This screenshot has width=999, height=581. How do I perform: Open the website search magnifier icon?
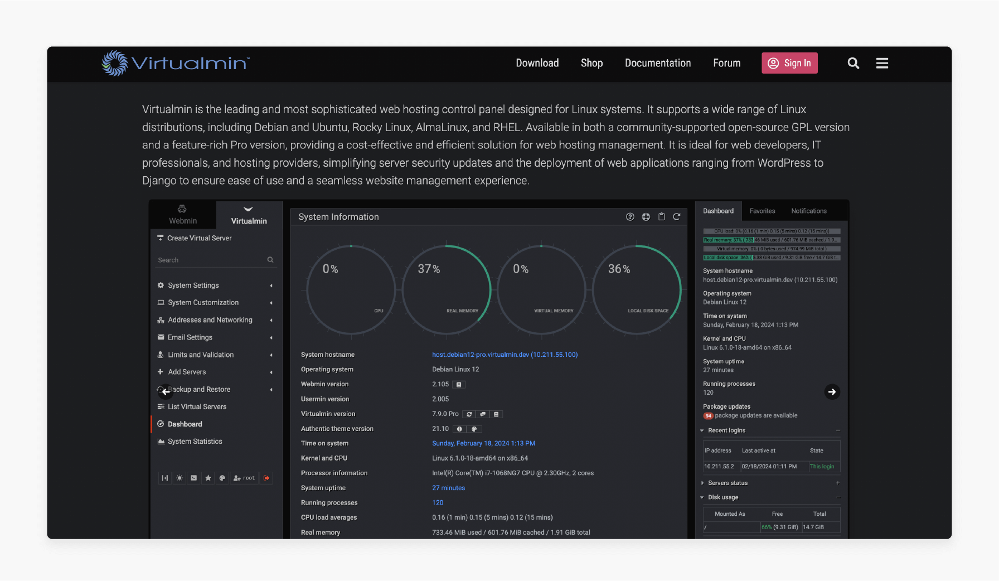pos(853,63)
